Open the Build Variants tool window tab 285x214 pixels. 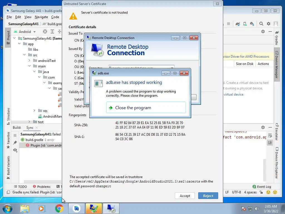coord(8,167)
